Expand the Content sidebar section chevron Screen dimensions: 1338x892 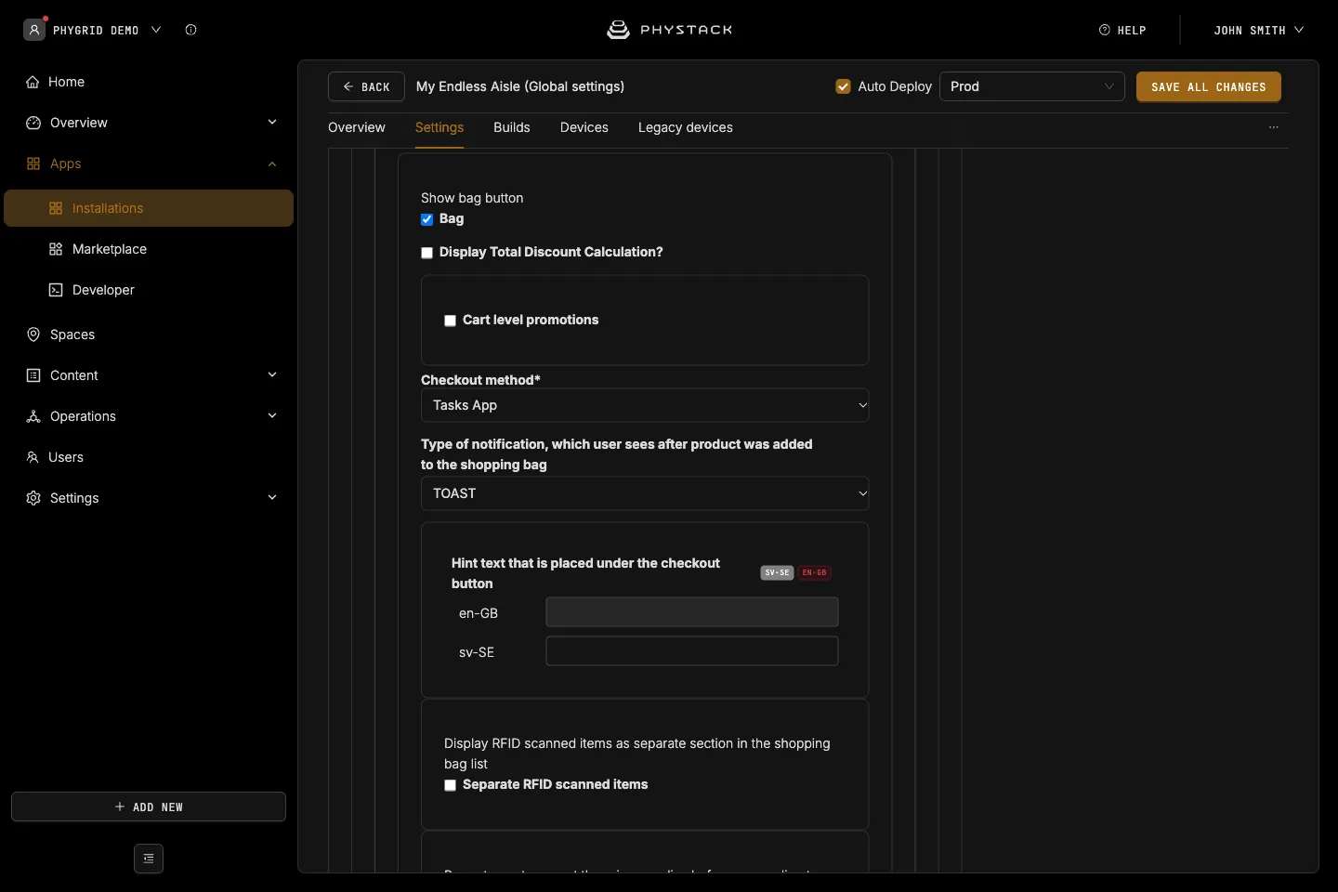tap(272, 375)
